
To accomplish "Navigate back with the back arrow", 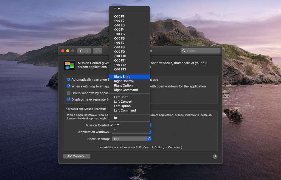I will pos(80,51).
